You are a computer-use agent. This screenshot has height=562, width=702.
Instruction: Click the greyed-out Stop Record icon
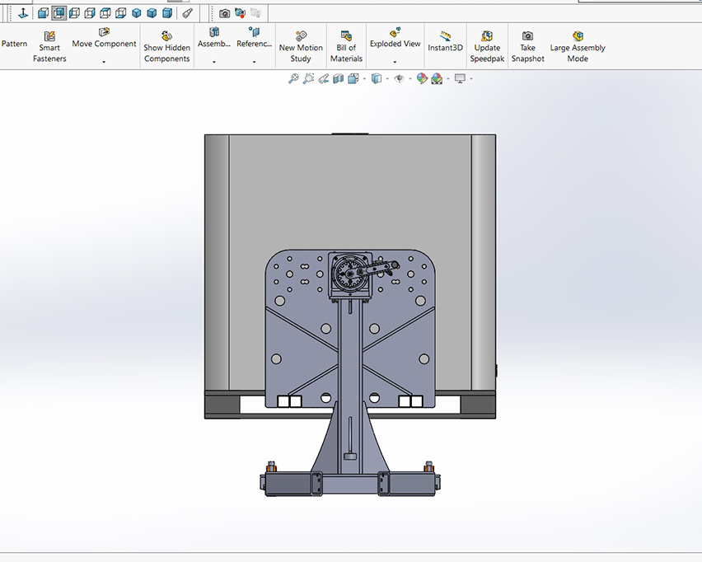(256, 13)
